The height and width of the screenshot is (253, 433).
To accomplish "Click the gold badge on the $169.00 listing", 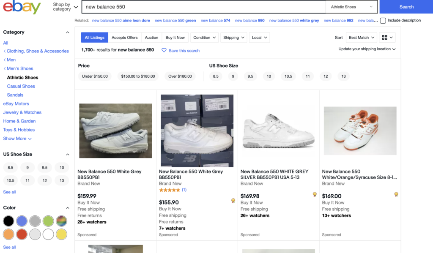I will pyautogui.click(x=396, y=194).
